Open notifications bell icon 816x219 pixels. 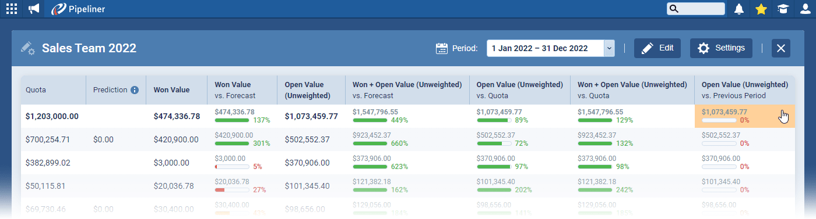click(x=739, y=9)
